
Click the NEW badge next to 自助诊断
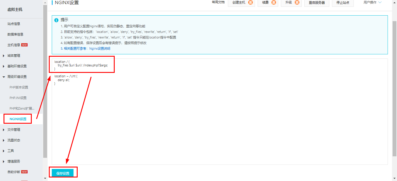pos(24,172)
